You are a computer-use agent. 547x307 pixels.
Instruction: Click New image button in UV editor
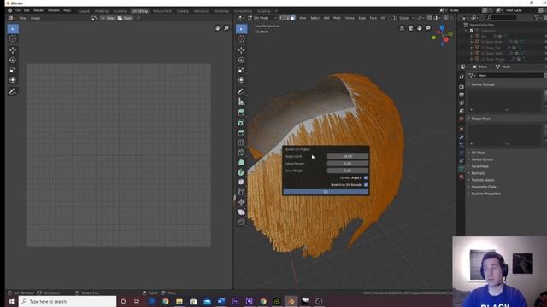tap(109, 18)
